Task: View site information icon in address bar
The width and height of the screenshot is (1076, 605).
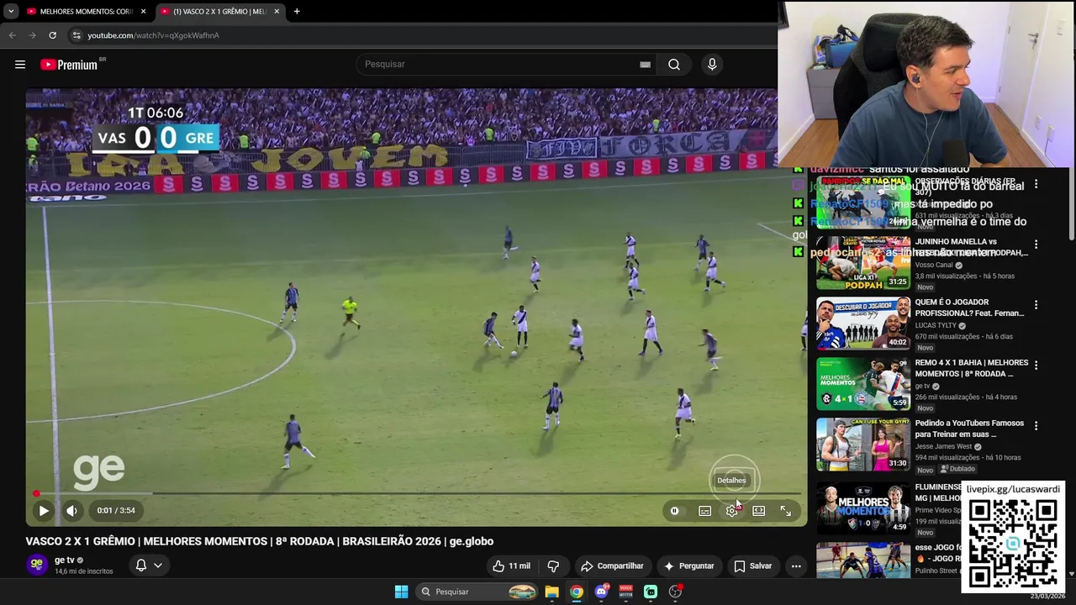Action: click(76, 35)
